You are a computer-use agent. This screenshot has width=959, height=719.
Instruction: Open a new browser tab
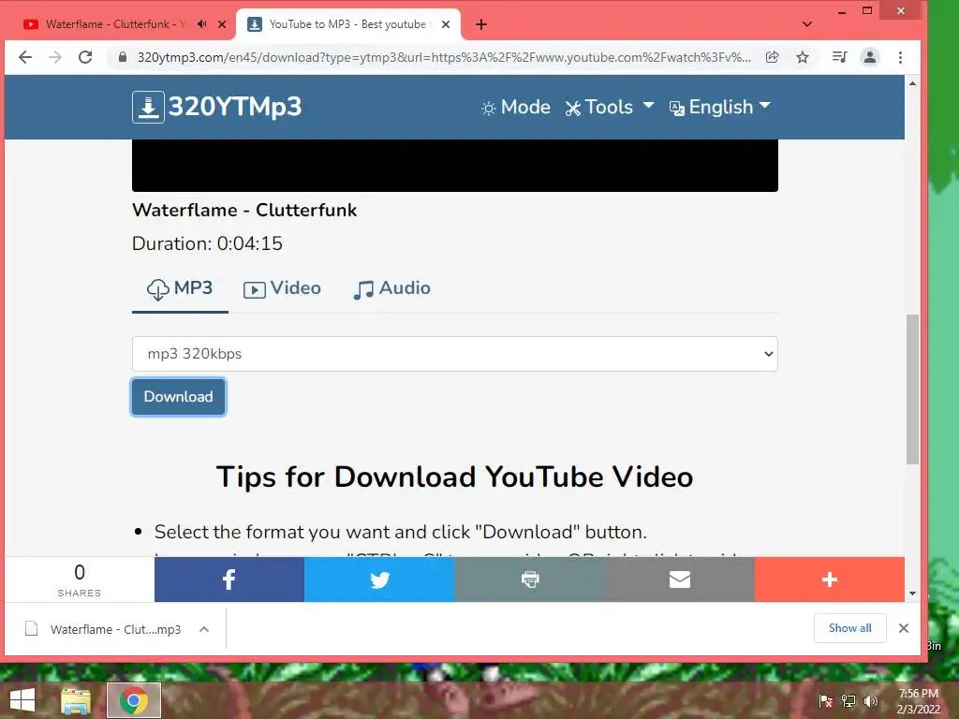pyautogui.click(x=481, y=24)
